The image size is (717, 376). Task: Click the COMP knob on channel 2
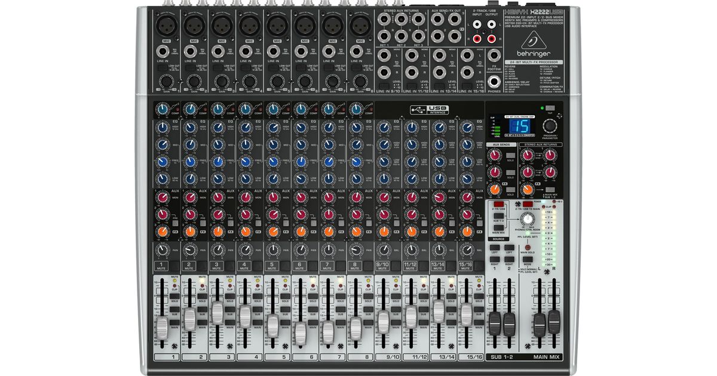190,109
